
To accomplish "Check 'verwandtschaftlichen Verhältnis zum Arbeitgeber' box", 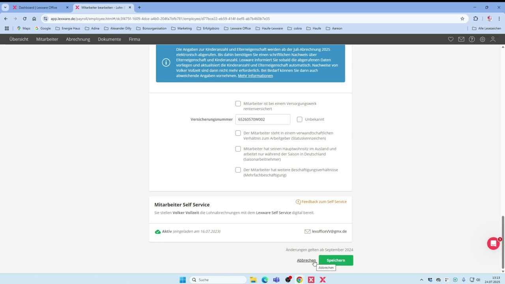I will point(238,133).
